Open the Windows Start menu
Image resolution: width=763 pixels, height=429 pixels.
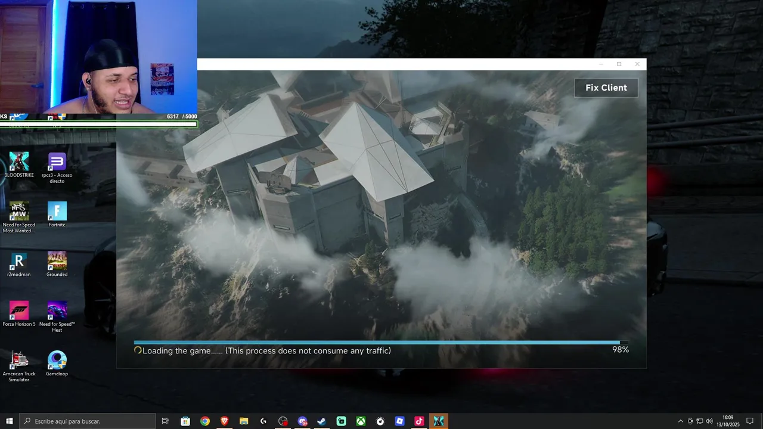point(10,421)
